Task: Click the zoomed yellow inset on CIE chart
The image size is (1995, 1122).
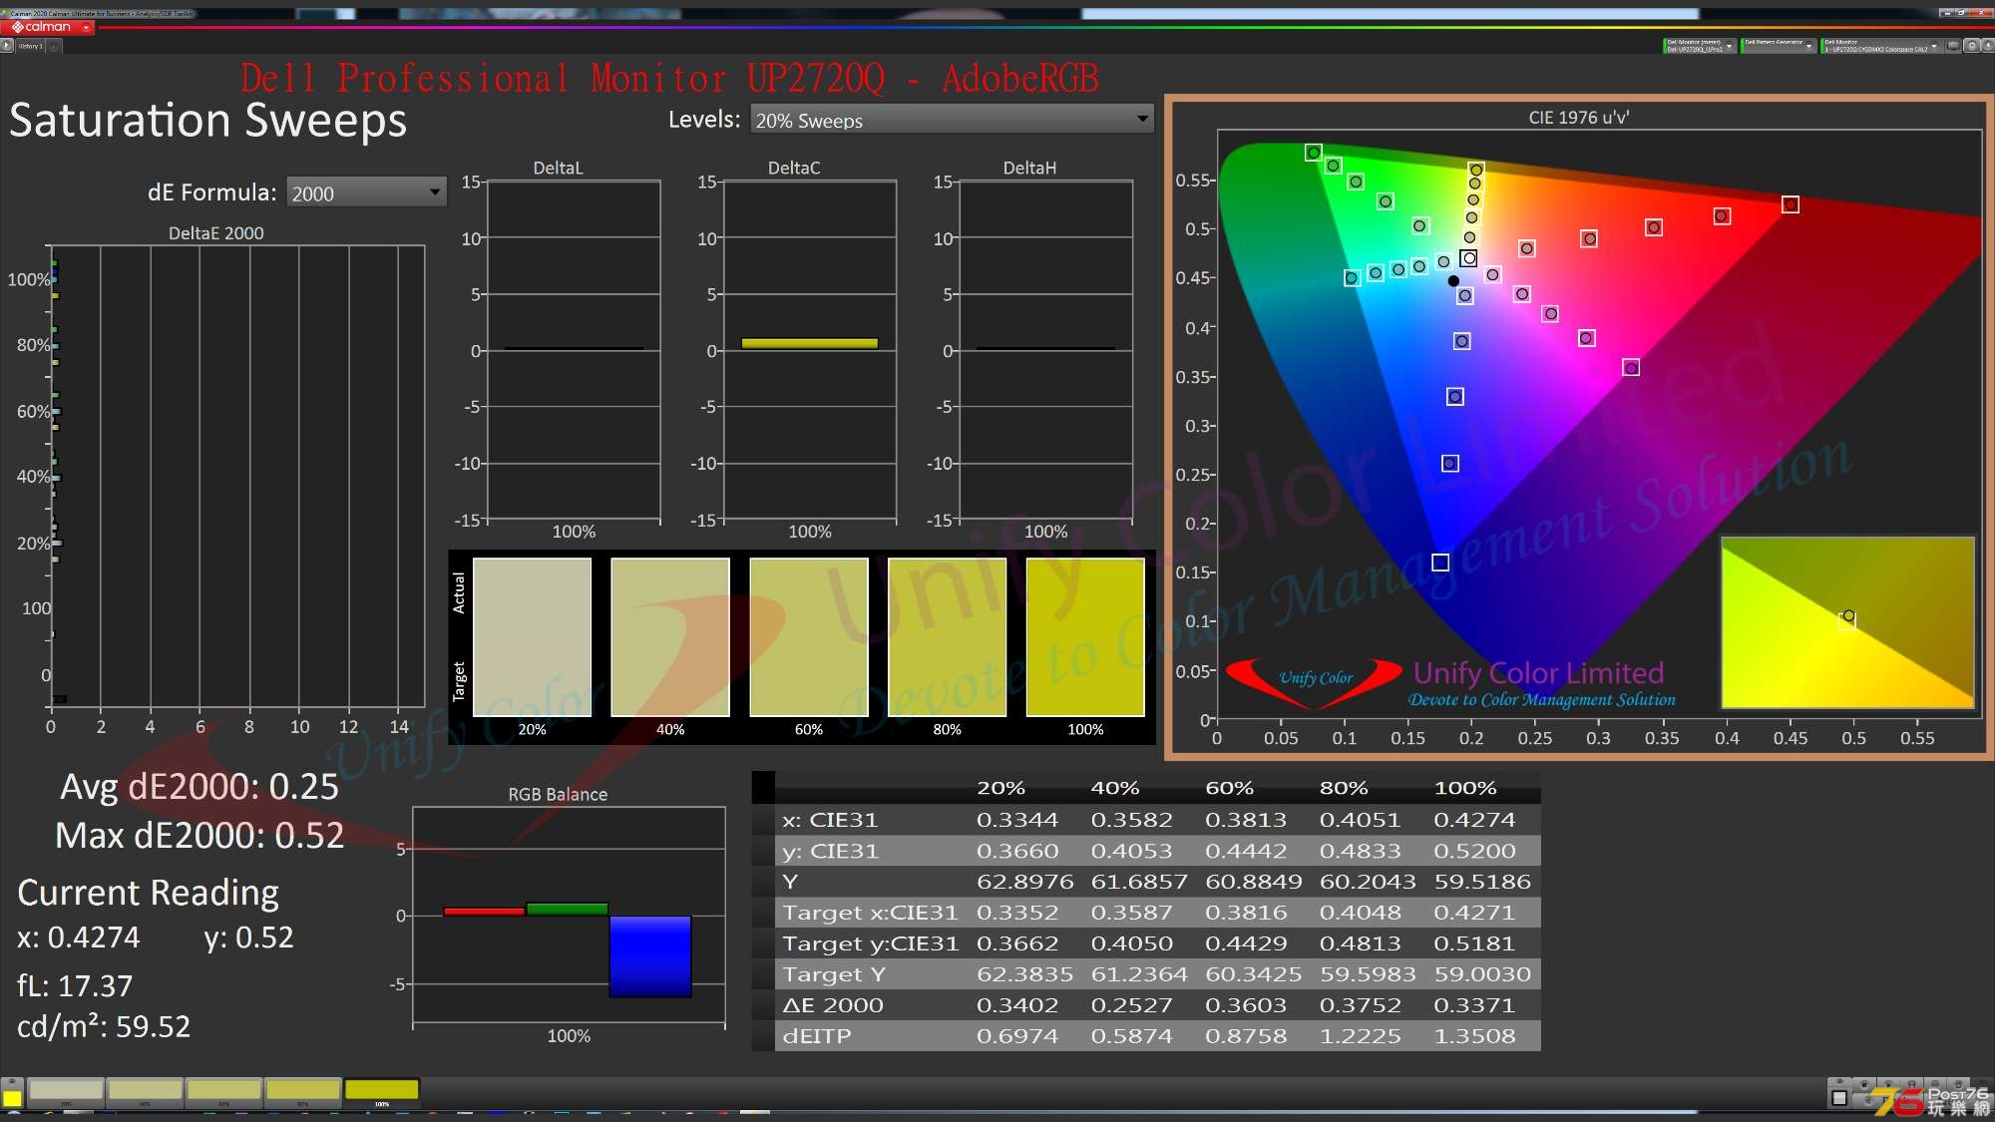Action: (1847, 622)
